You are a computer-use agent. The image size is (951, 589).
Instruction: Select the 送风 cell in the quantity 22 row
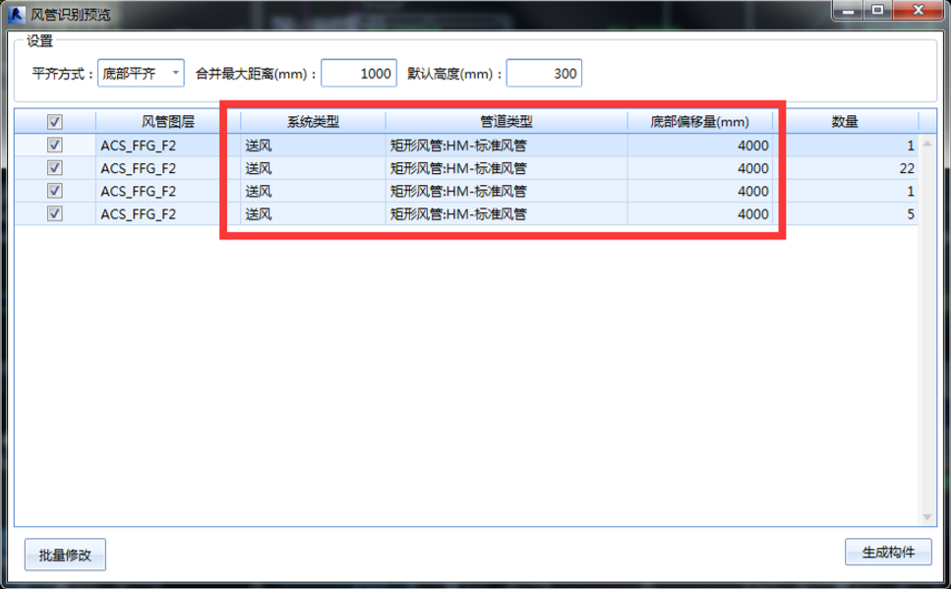pos(313,168)
